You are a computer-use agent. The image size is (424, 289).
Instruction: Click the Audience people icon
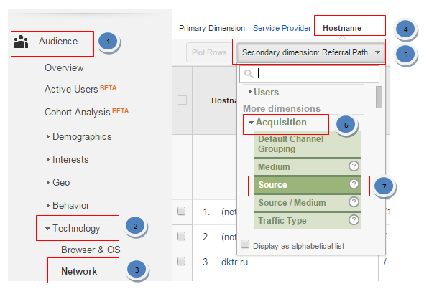tap(21, 42)
